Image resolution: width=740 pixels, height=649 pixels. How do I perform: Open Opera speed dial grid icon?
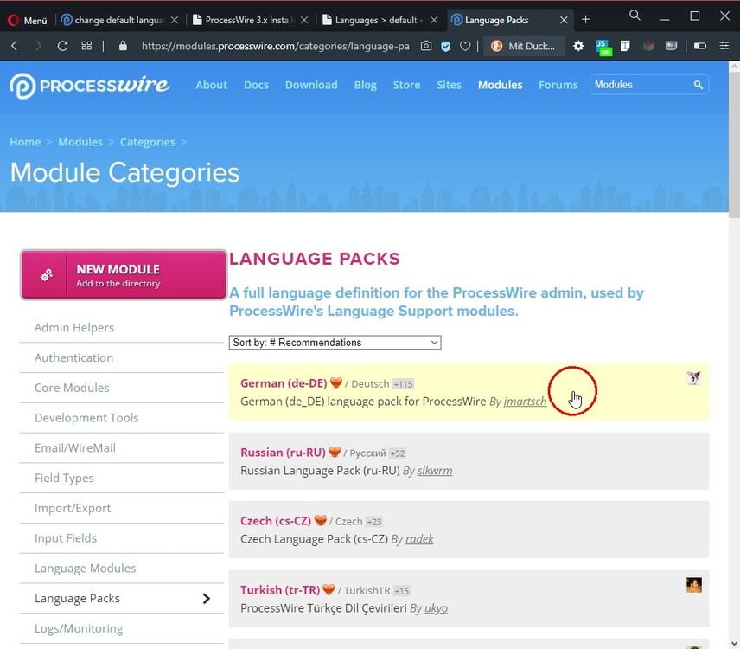coord(86,46)
